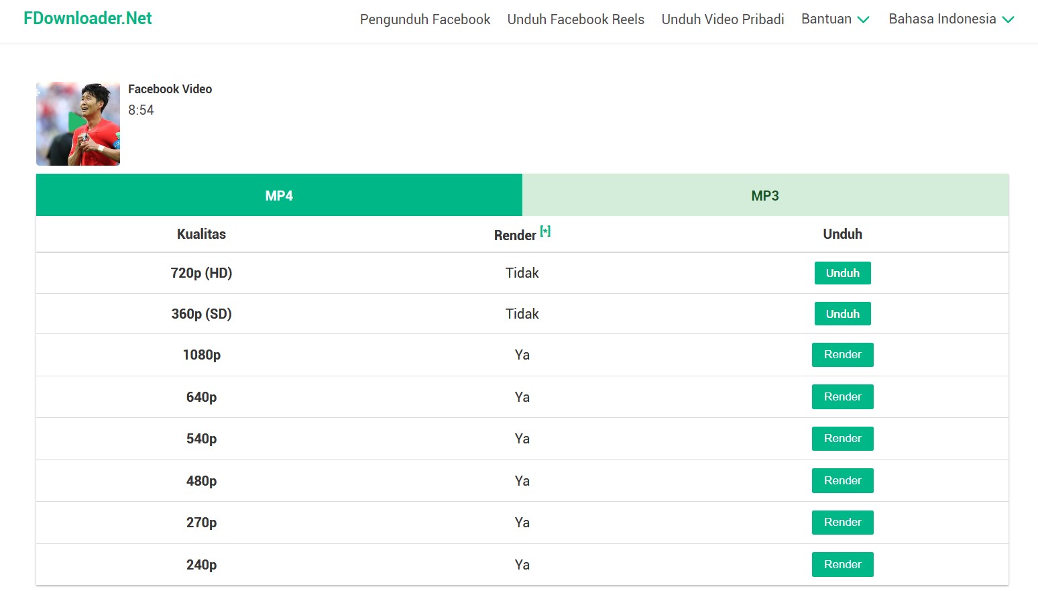Open the Unduh Video Pribadi link

[723, 19]
